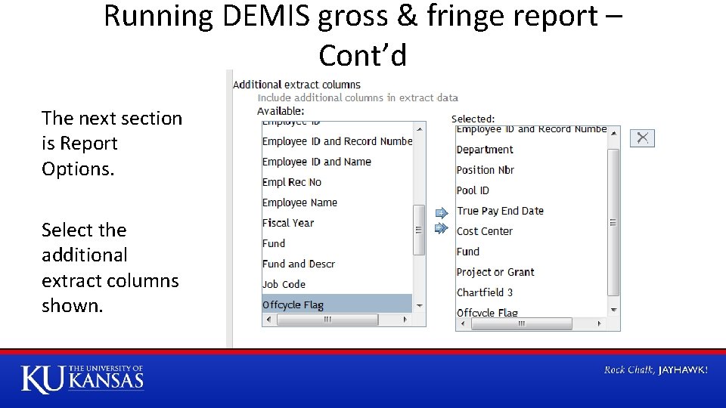Image resolution: width=726 pixels, height=408 pixels.
Task: Select 'Employee ID and Name' in Available list
Action: [337, 162]
